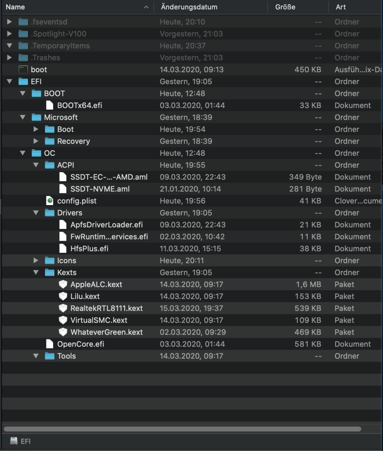Image resolution: width=383 pixels, height=451 pixels.
Task: Select the config.plist file icon
Action: pyautogui.click(x=50, y=201)
